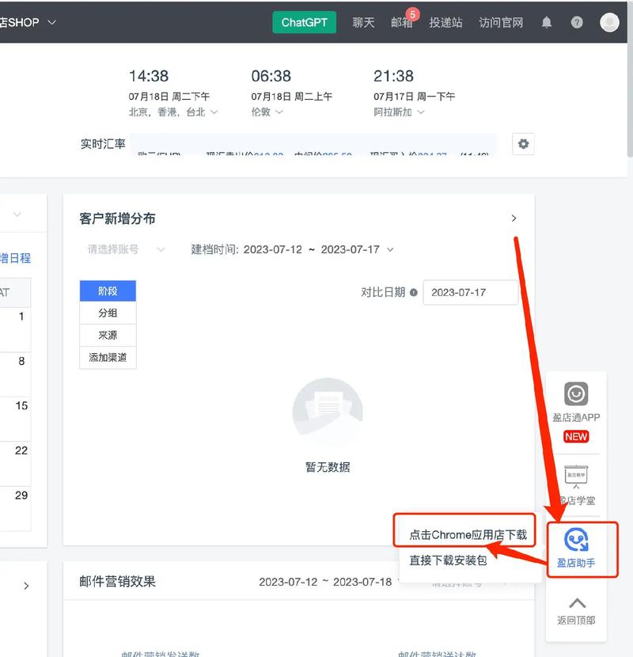Click the green ChatGPT button
The image size is (633, 657).
click(x=304, y=22)
